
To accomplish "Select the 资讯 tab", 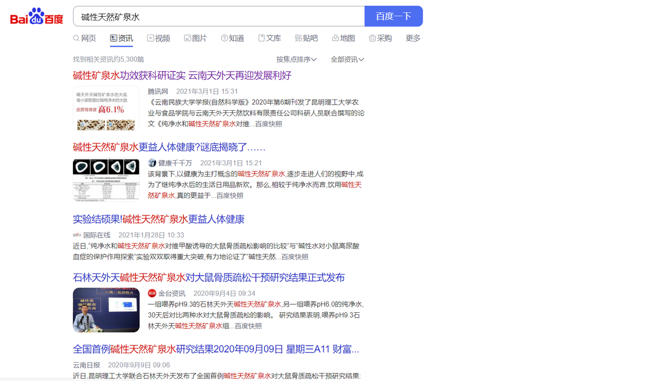I will pyautogui.click(x=121, y=38).
